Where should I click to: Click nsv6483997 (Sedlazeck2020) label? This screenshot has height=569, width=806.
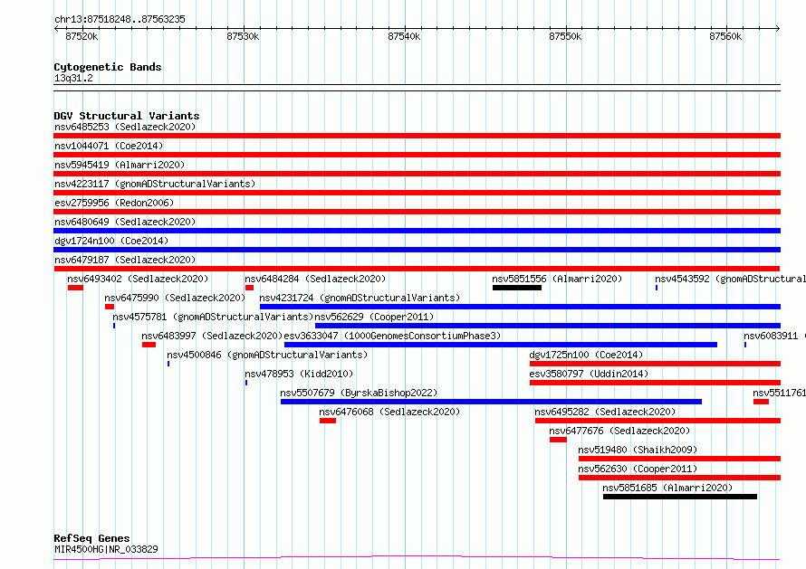(212, 336)
